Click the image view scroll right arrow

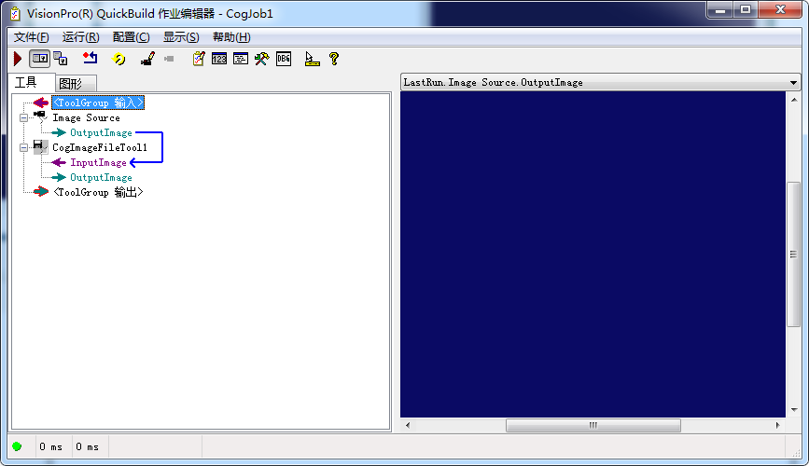777,425
